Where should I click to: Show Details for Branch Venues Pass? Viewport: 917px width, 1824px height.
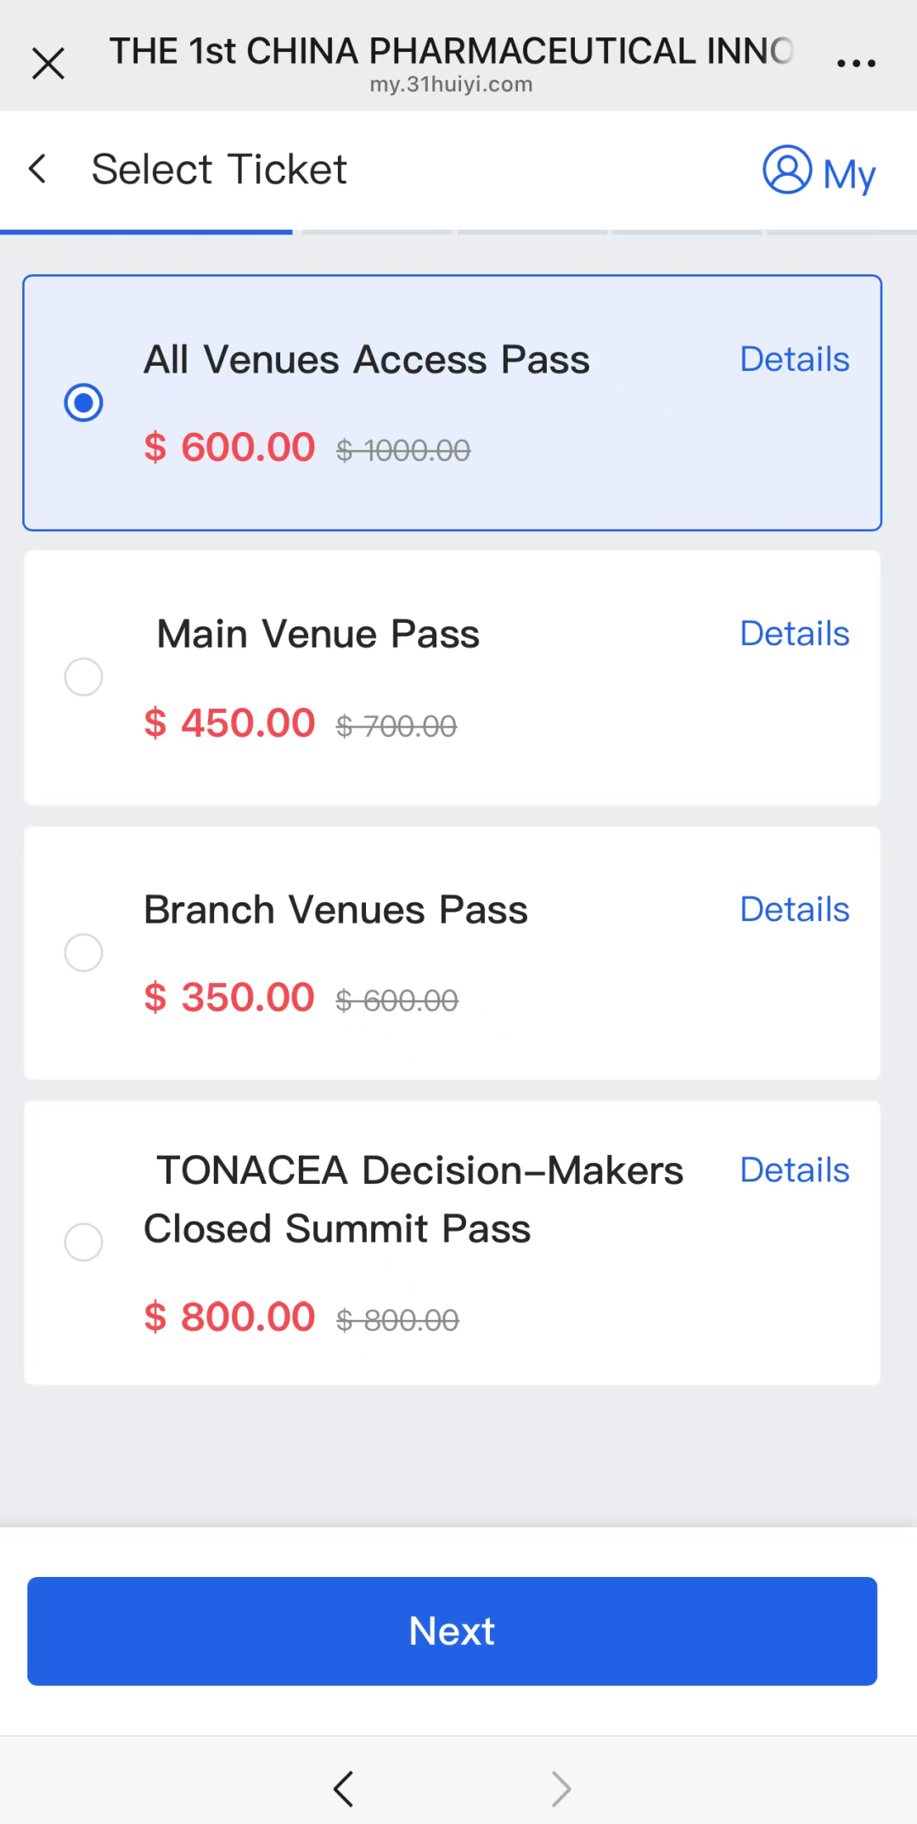794,910
